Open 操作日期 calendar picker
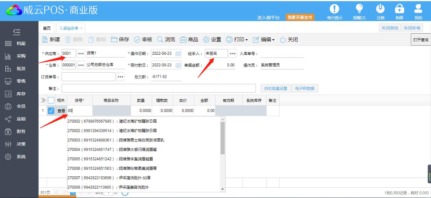431x198 pixels. [x=178, y=53]
